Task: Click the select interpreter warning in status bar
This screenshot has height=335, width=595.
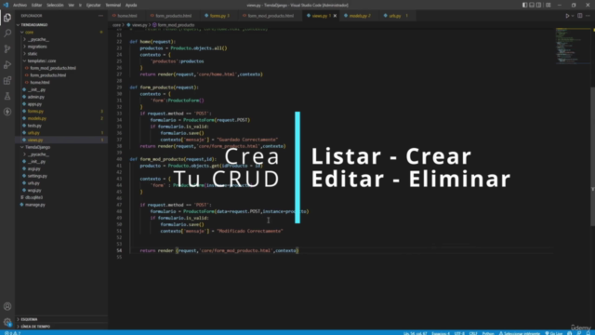Action: [x=519, y=333]
